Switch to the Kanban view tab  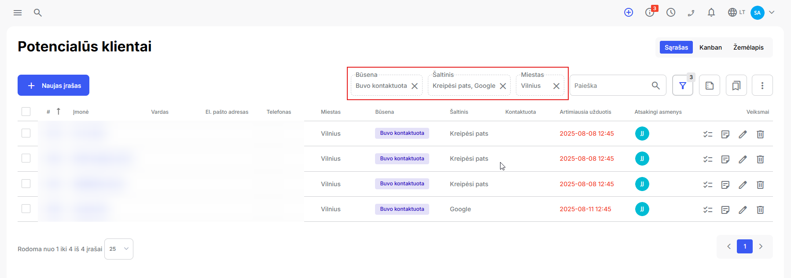coord(710,47)
